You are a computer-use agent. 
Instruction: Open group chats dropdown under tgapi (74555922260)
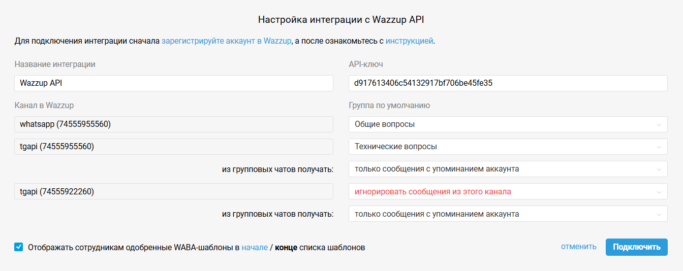click(x=508, y=214)
